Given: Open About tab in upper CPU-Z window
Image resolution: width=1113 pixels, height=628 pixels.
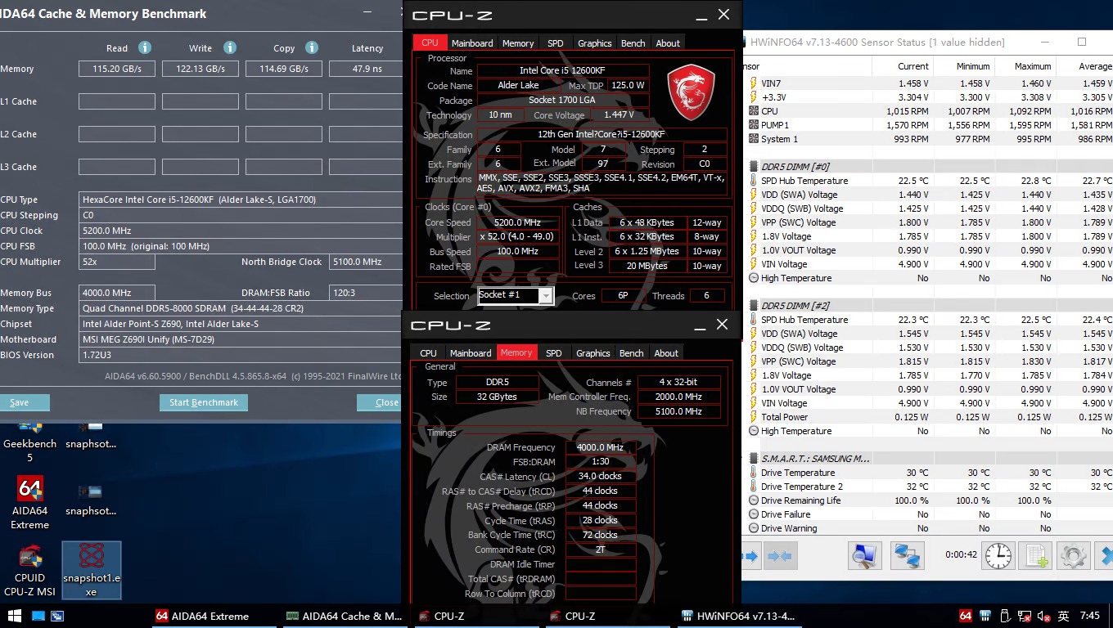Looking at the screenshot, I should [668, 43].
